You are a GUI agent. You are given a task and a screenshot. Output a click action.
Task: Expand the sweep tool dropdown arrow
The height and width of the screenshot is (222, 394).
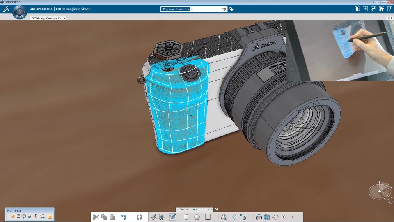pyautogui.click(x=248, y=217)
